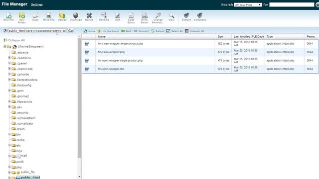Click the Compress toolbar icon
This screenshot has height=179, width=319.
pos(200,17)
